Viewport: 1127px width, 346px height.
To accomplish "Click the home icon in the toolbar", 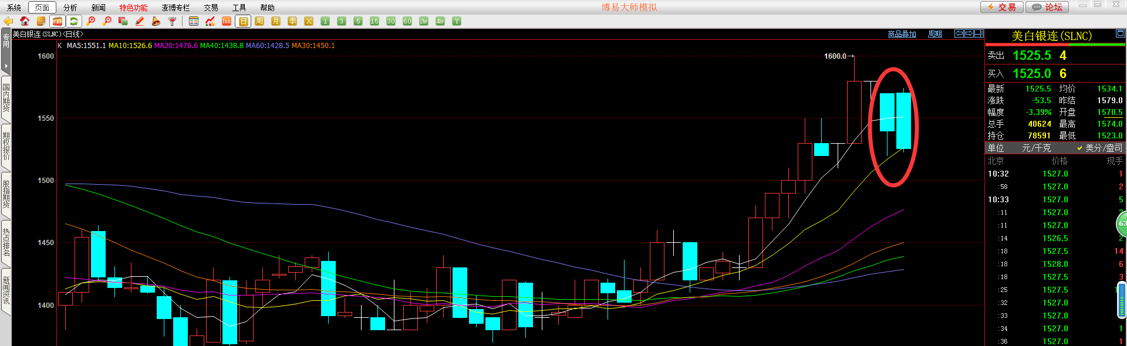I will click(x=25, y=21).
